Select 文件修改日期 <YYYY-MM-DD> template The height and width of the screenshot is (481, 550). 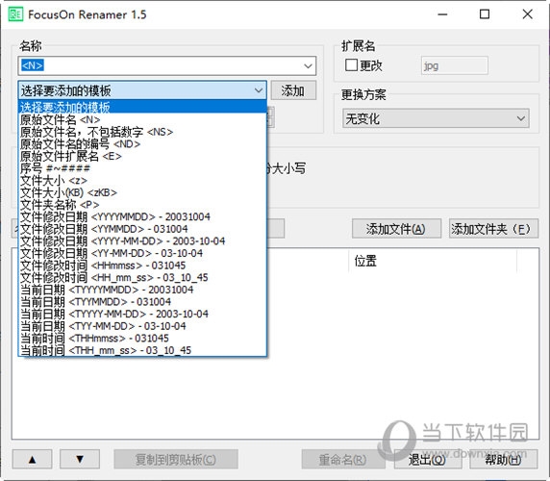click(x=142, y=241)
